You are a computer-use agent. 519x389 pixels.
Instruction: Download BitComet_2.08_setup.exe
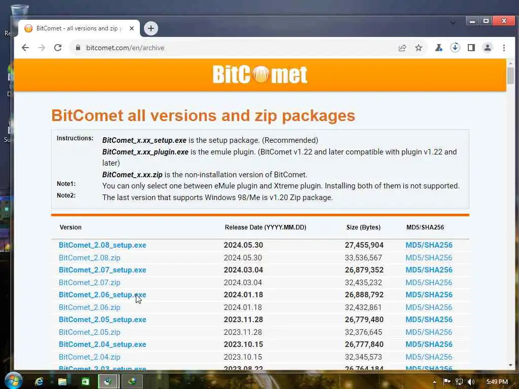pos(102,245)
